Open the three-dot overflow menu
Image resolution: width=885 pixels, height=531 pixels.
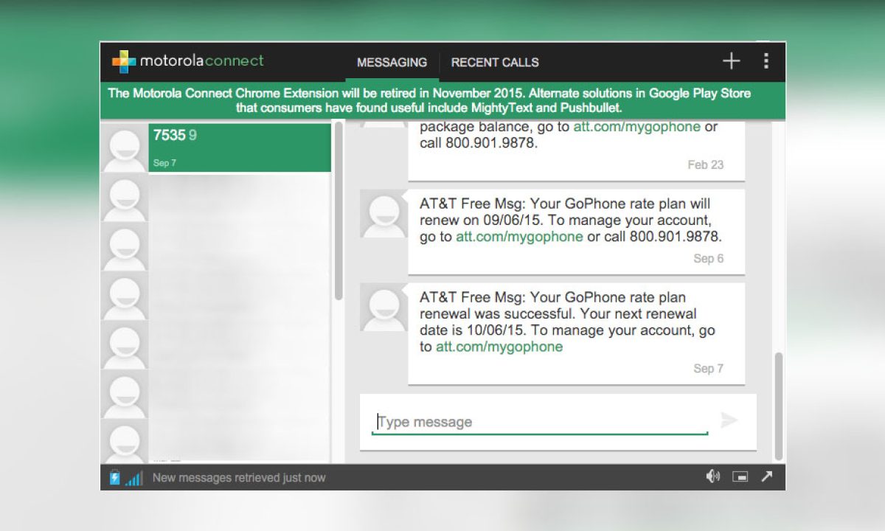766,61
